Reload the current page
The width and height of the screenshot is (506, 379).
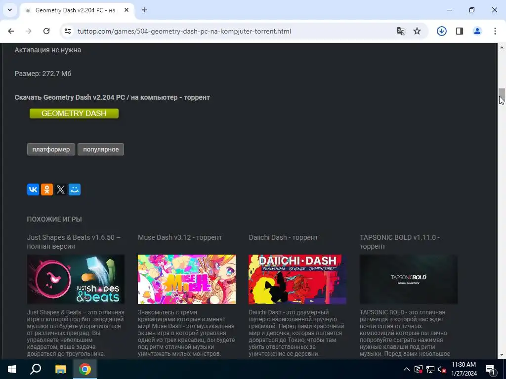[x=46, y=31]
